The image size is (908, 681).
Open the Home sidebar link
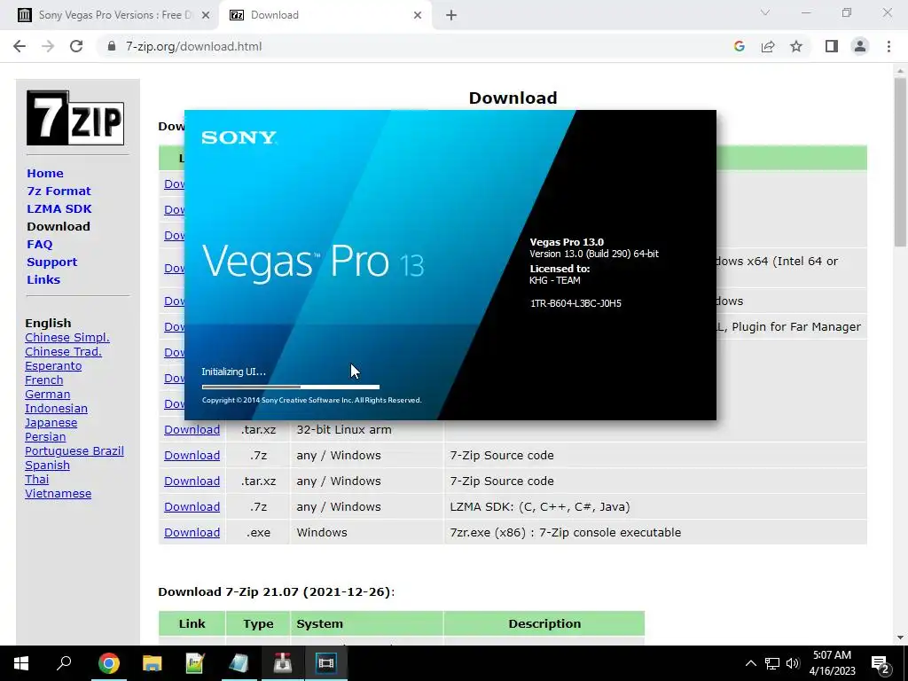click(x=45, y=173)
